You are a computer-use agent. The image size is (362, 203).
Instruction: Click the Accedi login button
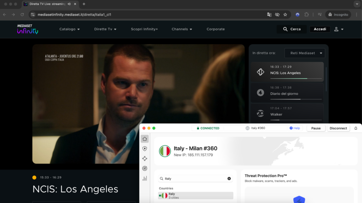click(x=320, y=29)
